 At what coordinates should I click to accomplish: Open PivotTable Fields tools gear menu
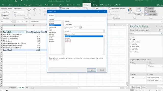coord(160,30)
